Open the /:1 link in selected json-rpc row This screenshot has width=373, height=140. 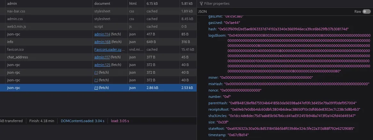[96, 88]
